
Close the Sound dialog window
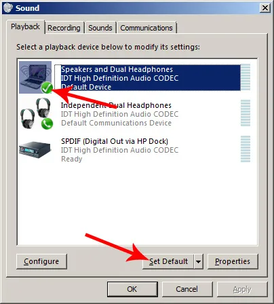[x=265, y=8]
